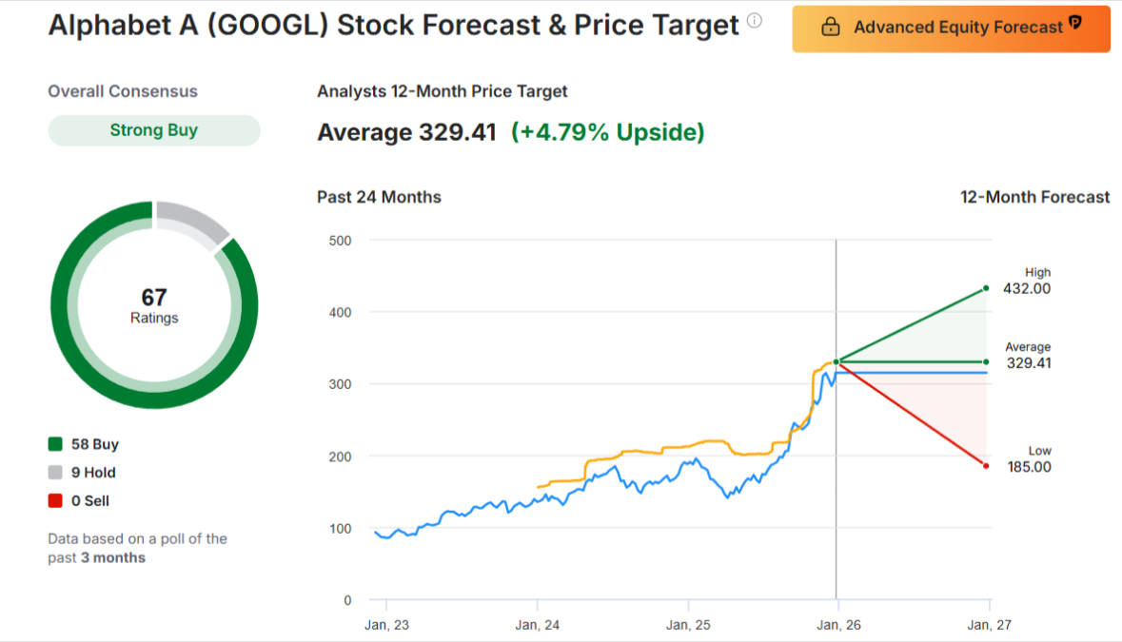Click the red Low forecast endpoint dot
Screen dimensions: 1122x642
tap(985, 466)
